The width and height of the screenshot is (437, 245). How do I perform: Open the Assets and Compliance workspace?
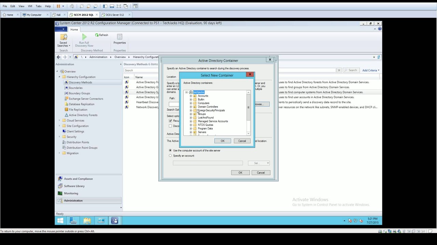coord(78,179)
